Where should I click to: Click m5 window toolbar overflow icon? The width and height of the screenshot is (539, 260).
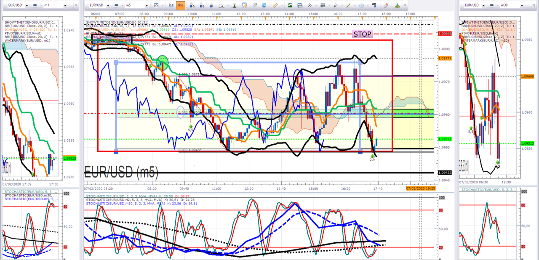(406, 5)
